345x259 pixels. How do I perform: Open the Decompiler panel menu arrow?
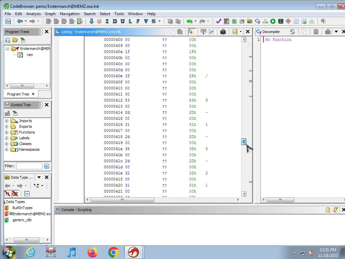[336, 32]
